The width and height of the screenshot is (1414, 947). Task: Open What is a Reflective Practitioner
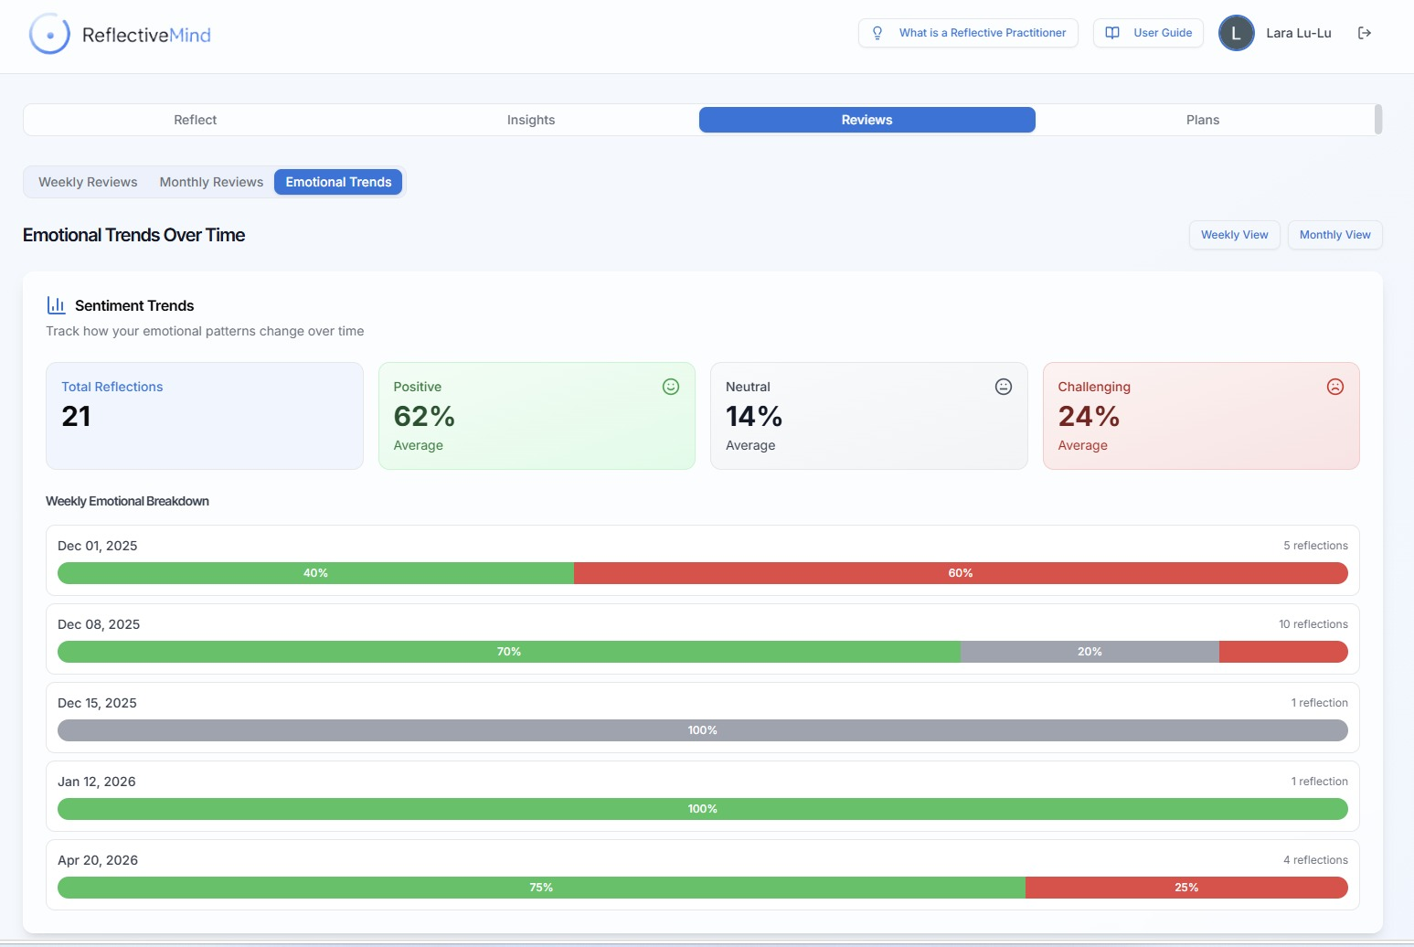click(x=968, y=33)
